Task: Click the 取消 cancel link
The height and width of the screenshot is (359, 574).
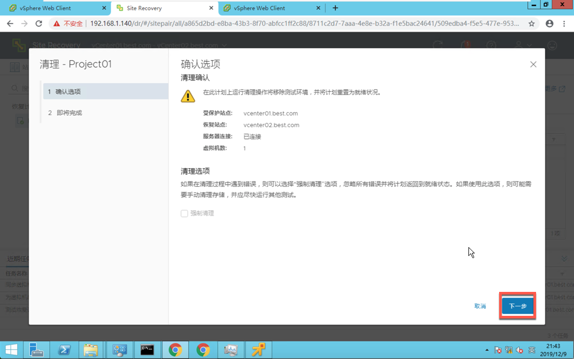Action: click(x=480, y=306)
